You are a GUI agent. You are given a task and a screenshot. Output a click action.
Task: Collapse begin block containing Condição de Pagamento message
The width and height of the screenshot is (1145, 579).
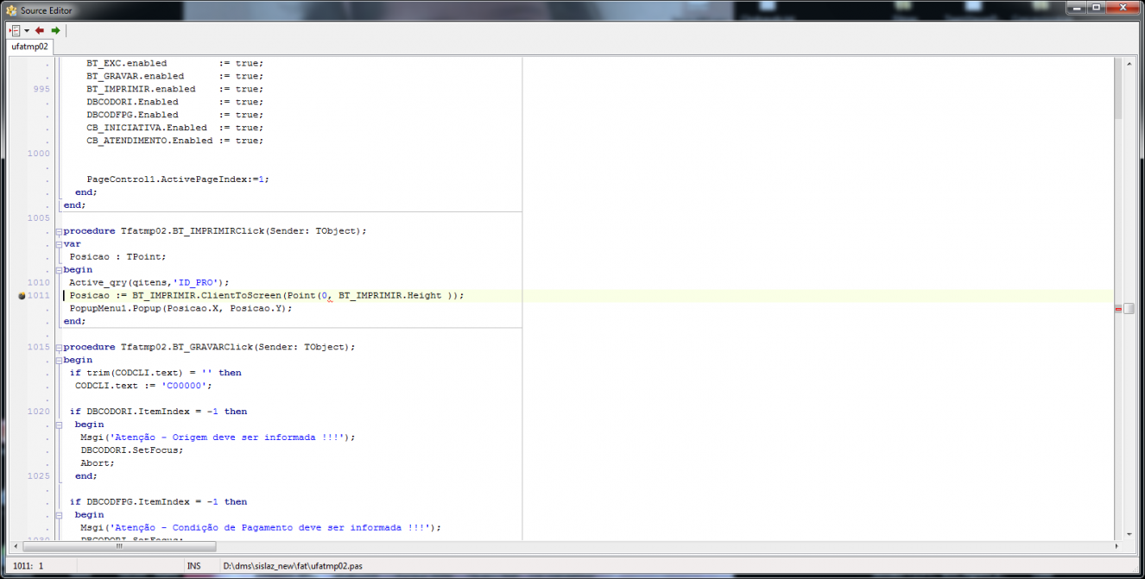coord(59,514)
